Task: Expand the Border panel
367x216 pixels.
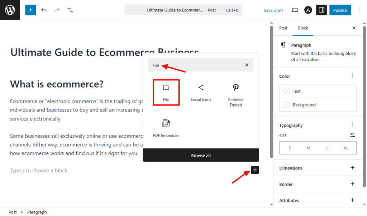Action: tap(318, 184)
